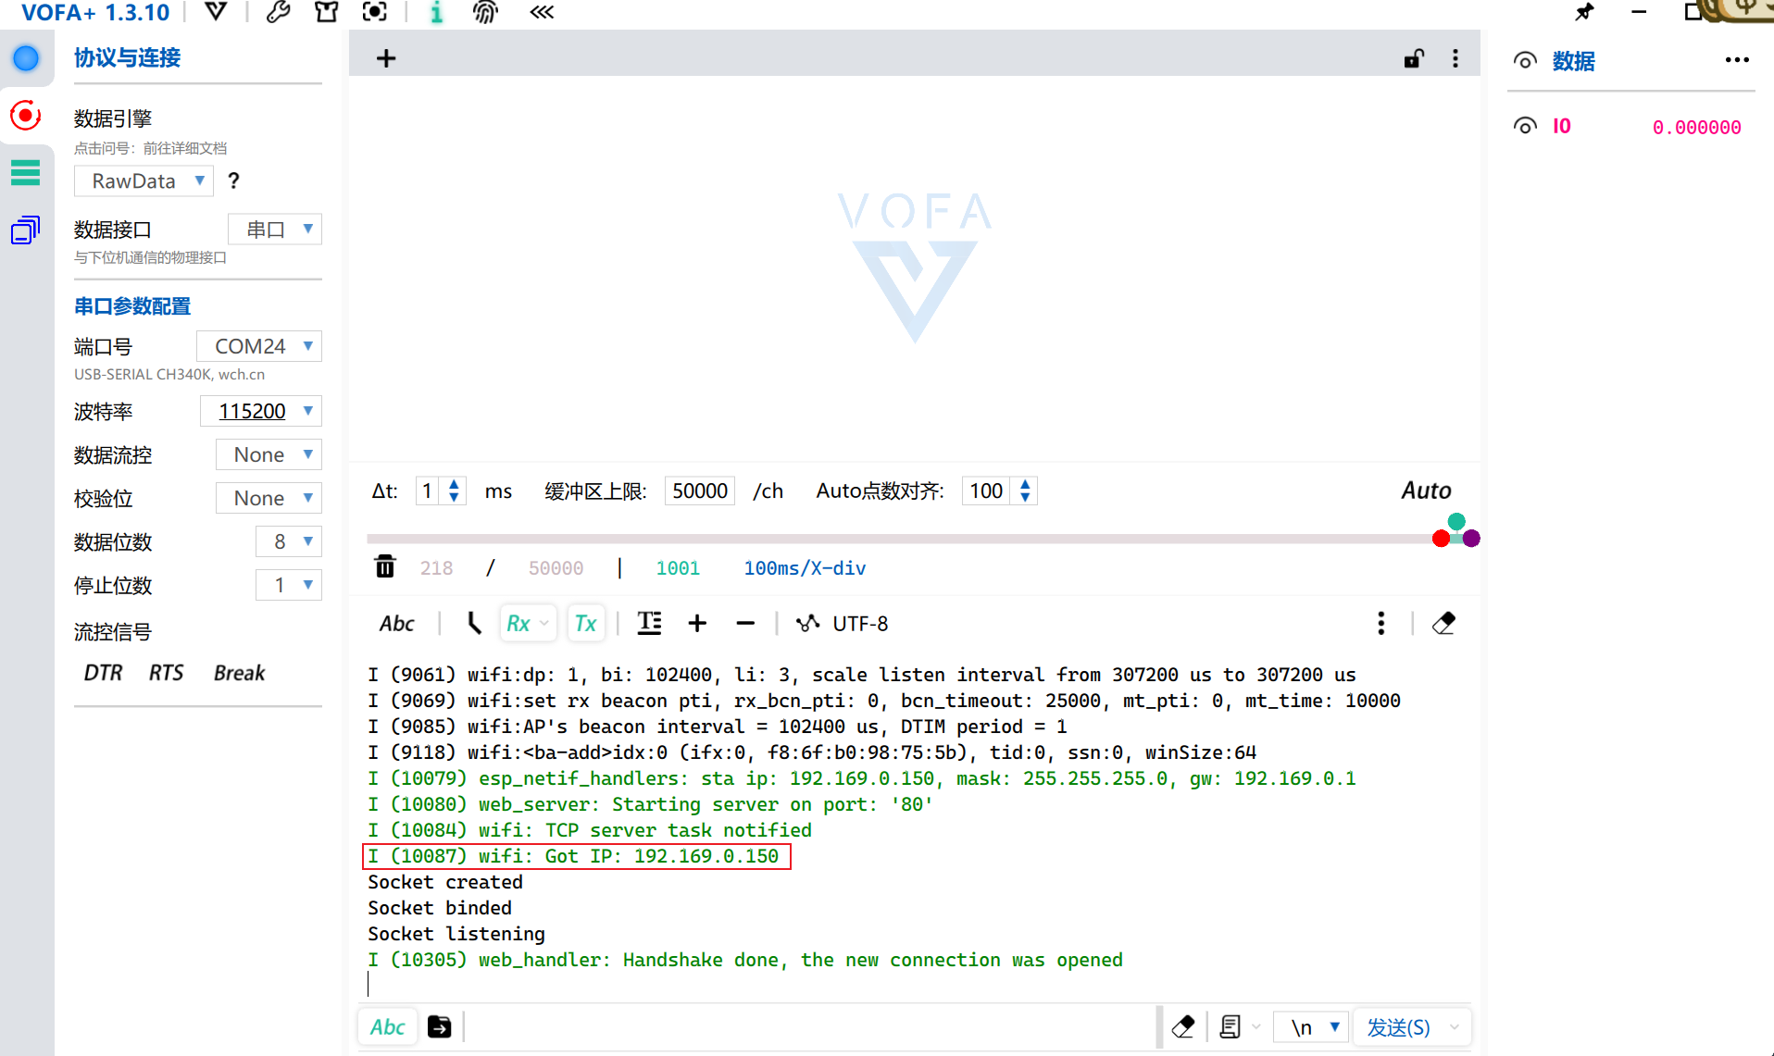Open the 串口 interface dropdown
Viewport: 1774px width, 1056px height.
click(x=275, y=229)
